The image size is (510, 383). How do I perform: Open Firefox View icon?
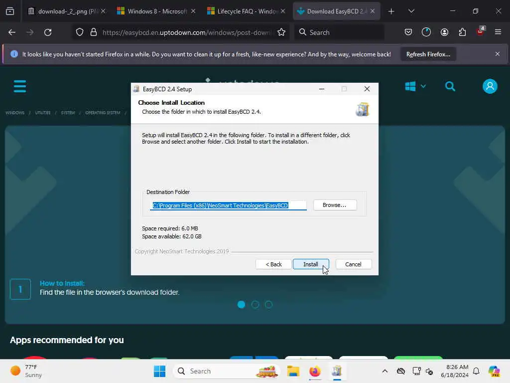[x=10, y=11]
